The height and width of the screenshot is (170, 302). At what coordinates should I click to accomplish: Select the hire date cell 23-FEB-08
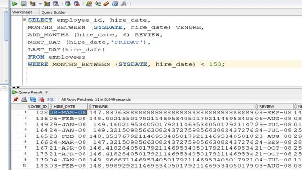pos(68,136)
